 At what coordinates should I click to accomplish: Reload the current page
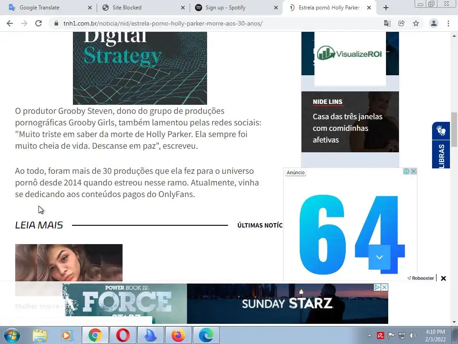(x=38, y=23)
